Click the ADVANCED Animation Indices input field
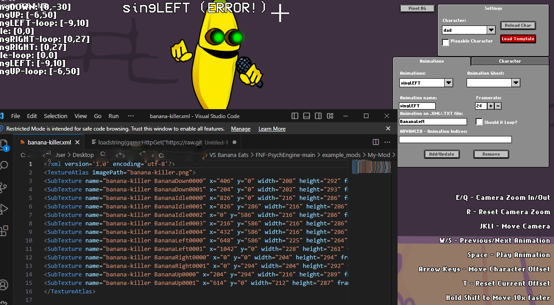The height and width of the screenshot is (305, 554). (x=455, y=139)
